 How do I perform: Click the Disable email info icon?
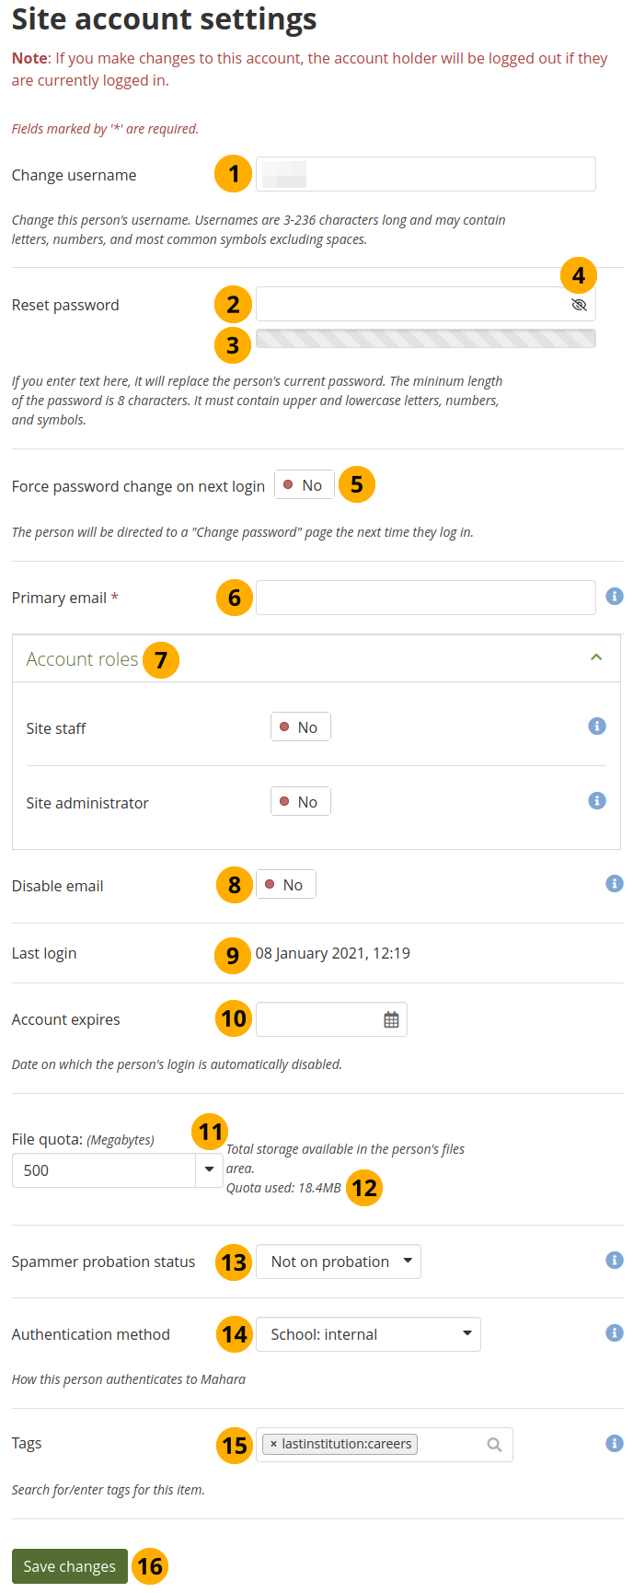[x=615, y=884]
